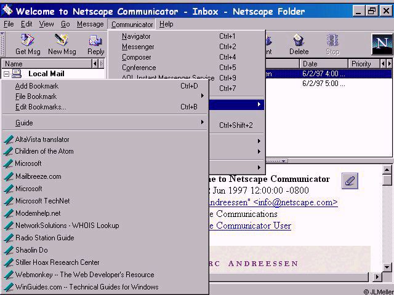Click WinGuides.com bookmark icon
The width and height of the screenshot is (394, 295).
pos(9,287)
